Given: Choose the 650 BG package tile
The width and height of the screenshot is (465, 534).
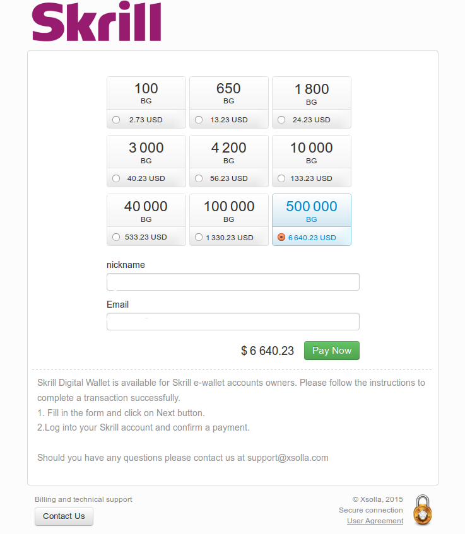Looking at the screenshot, I should [229, 93].
